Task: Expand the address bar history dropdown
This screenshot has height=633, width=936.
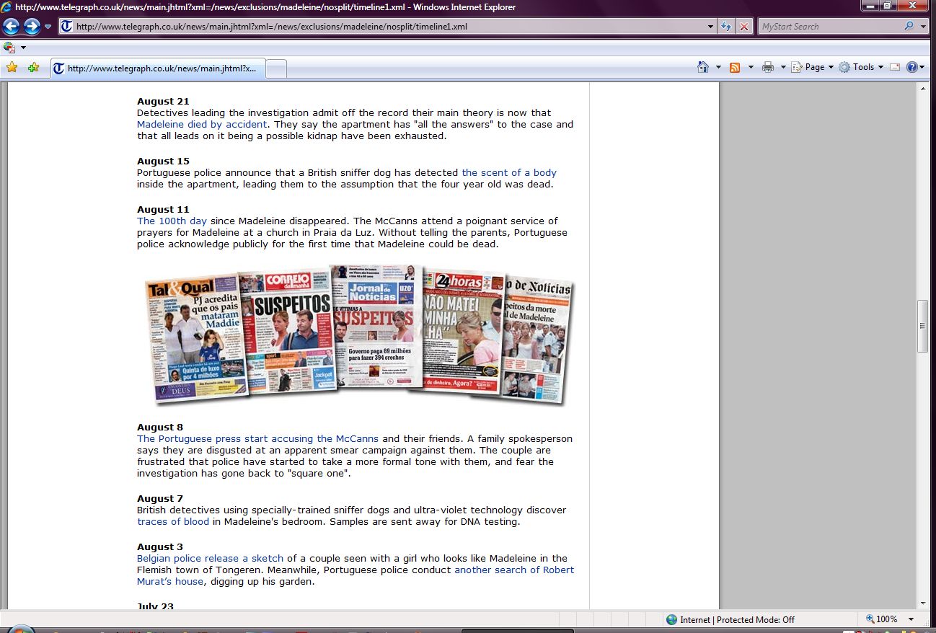Action: [x=711, y=27]
